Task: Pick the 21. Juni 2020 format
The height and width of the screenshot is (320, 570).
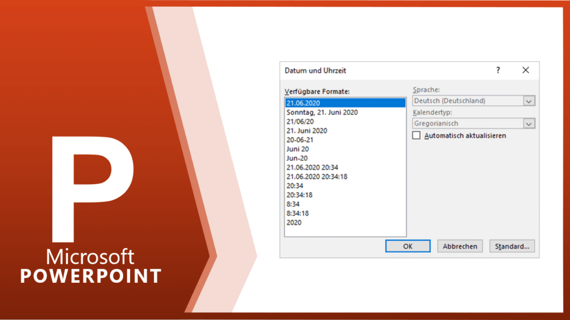Action: pyautogui.click(x=345, y=131)
